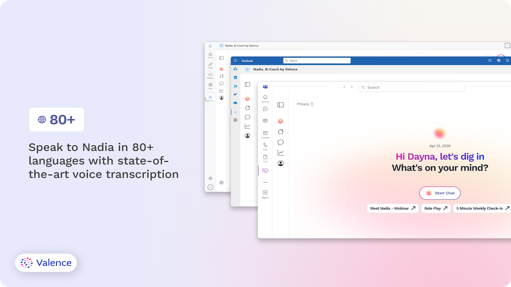
Task: Open Calendar in the Teams sidebar
Action: [x=265, y=135]
